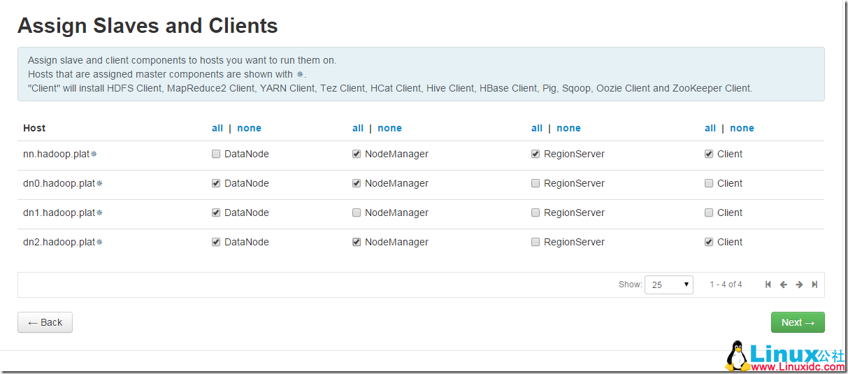Check NodeManager for dn1.hadoop.plat
The height and width of the screenshot is (374, 848).
coord(357,213)
